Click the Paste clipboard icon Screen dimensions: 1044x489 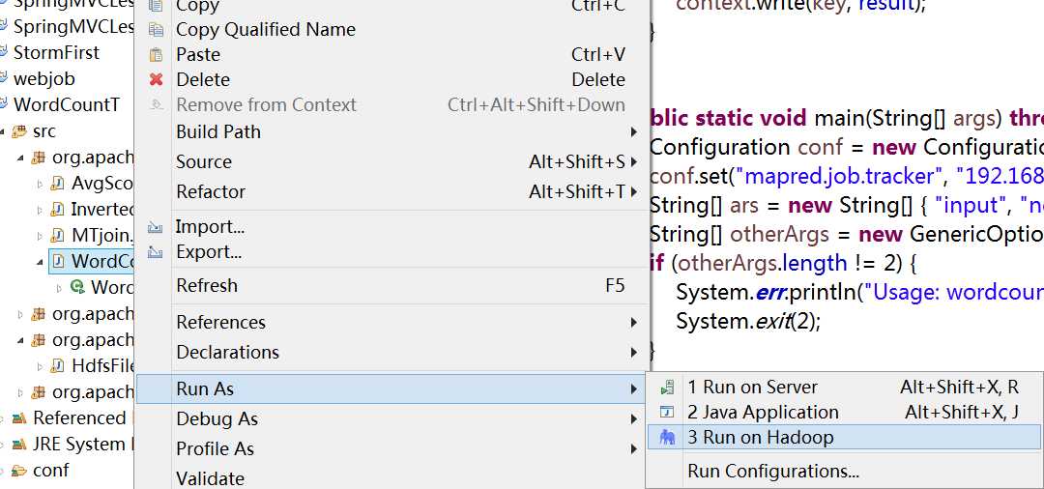(156, 54)
